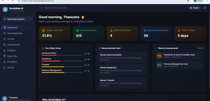The width and height of the screenshot is (210, 101).
Task: Click View all in Recent Assessments
Action: coord(200,48)
